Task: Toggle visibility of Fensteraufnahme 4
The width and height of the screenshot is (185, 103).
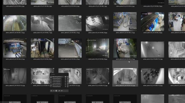Action: pyautogui.click(x=65, y=80)
